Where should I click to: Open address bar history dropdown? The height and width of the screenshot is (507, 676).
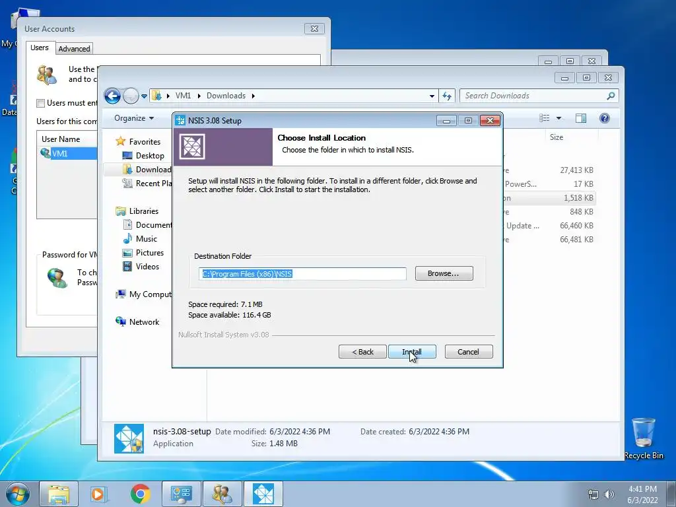tap(432, 96)
